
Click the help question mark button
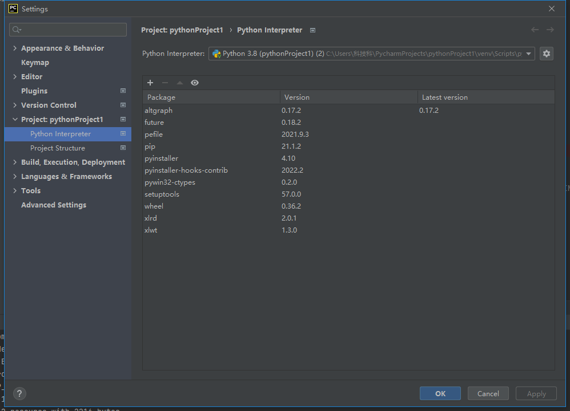coord(19,393)
